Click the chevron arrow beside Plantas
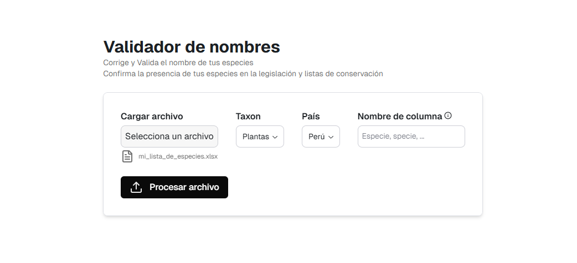The width and height of the screenshot is (577, 263). coord(275,137)
